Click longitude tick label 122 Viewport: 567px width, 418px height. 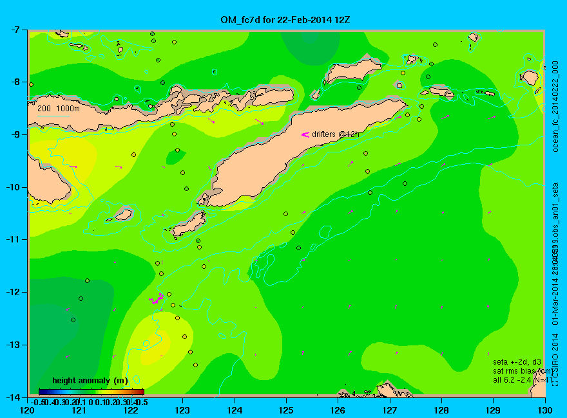(x=131, y=410)
